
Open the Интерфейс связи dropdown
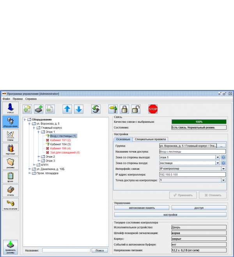tap(224, 169)
